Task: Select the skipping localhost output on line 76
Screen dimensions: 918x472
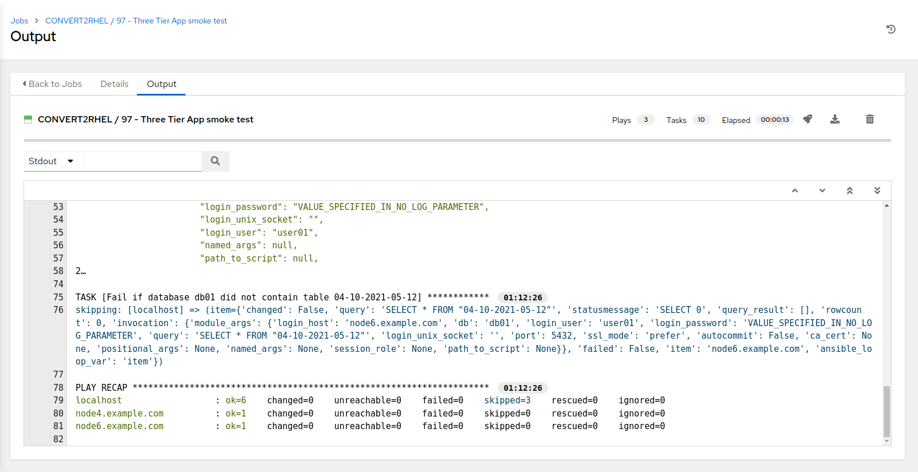Action: point(474,336)
